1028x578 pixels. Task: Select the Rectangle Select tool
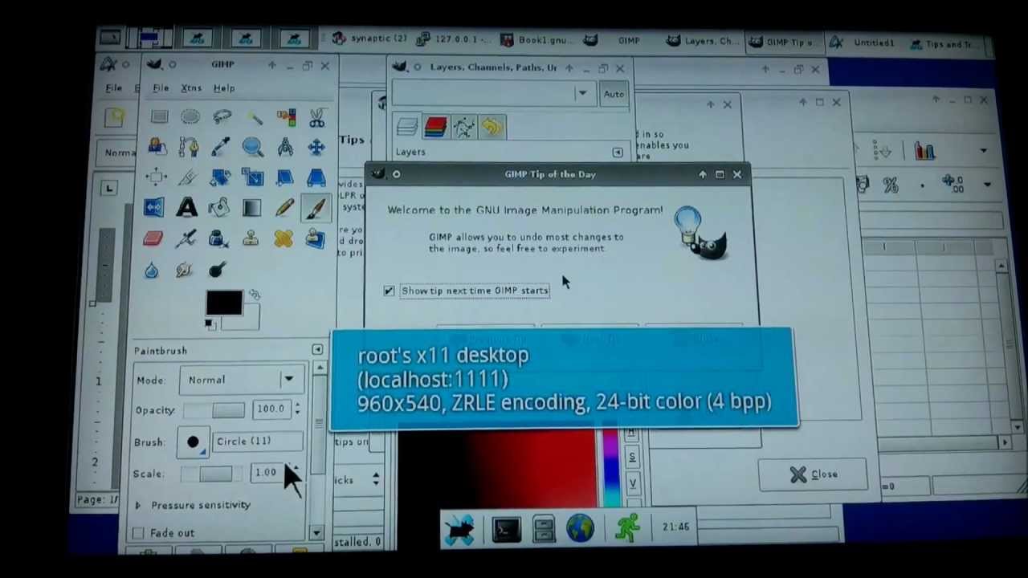point(159,118)
